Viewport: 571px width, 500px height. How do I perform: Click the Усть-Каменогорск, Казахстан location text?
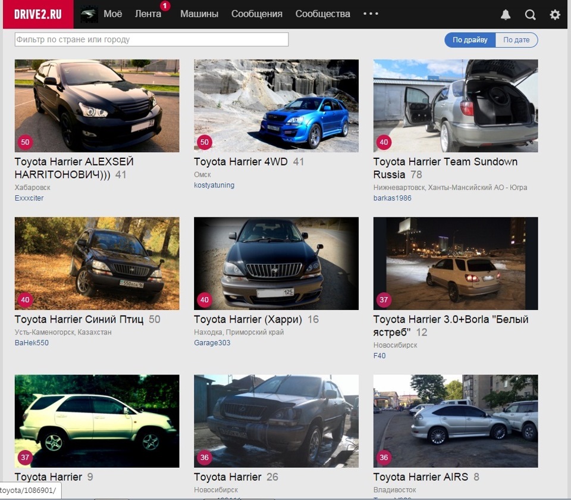coord(63,332)
